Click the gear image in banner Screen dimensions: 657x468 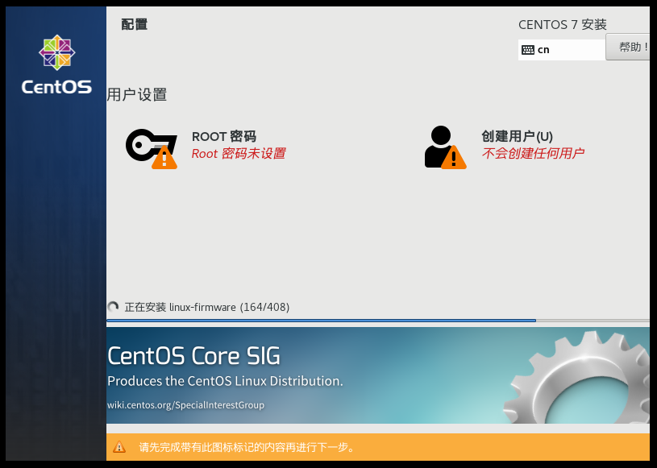coord(576,377)
